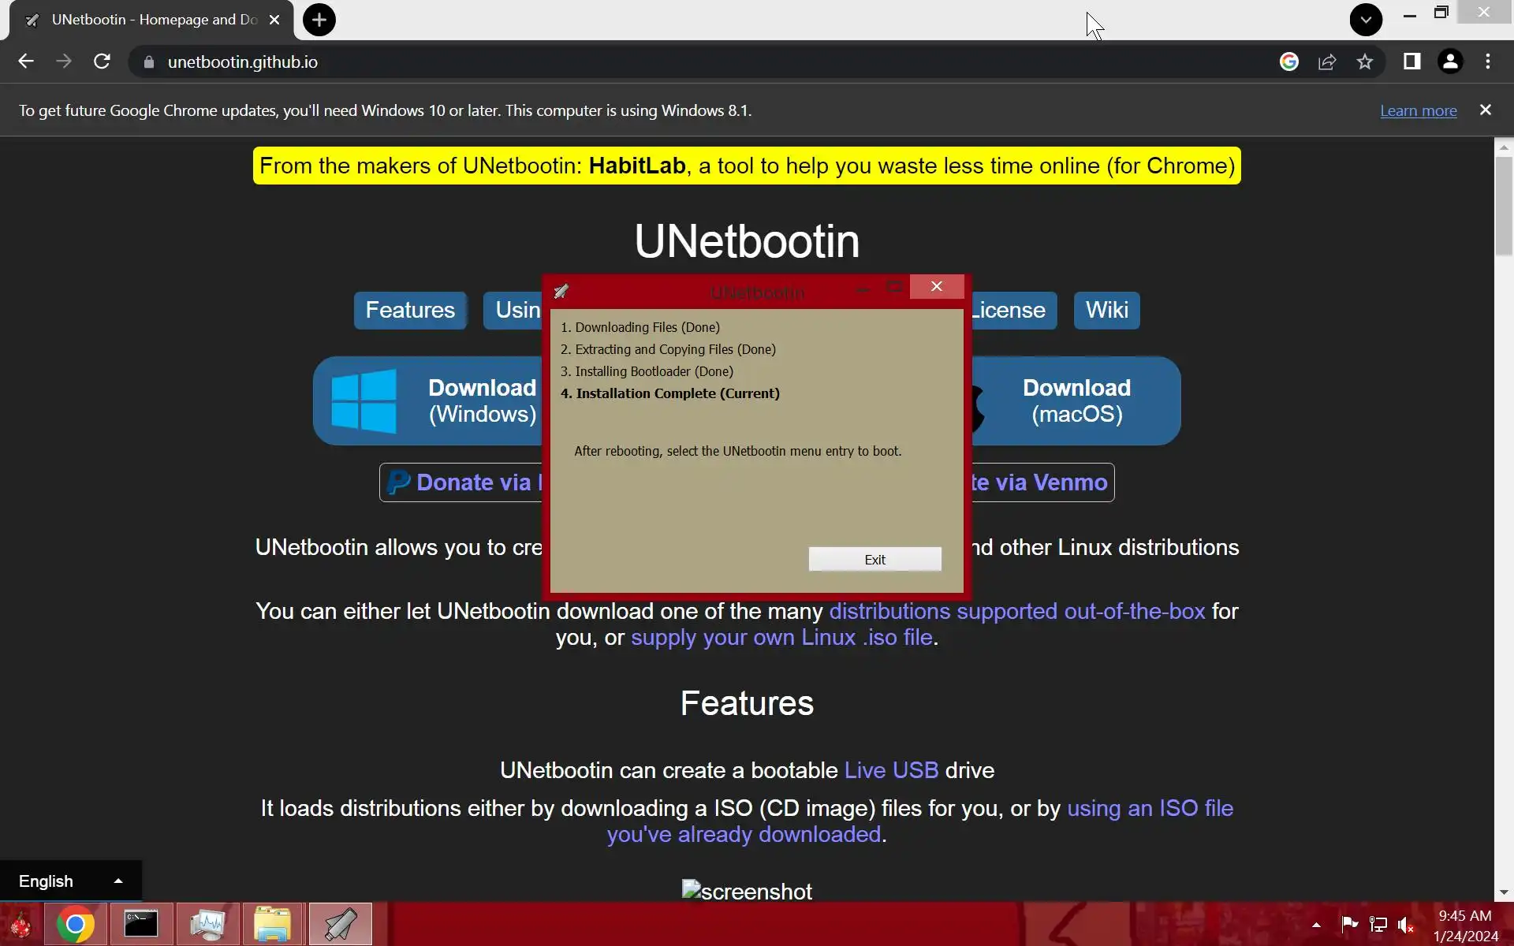Viewport: 1514px width, 946px height.
Task: Open the share page icon
Action: point(1327,61)
